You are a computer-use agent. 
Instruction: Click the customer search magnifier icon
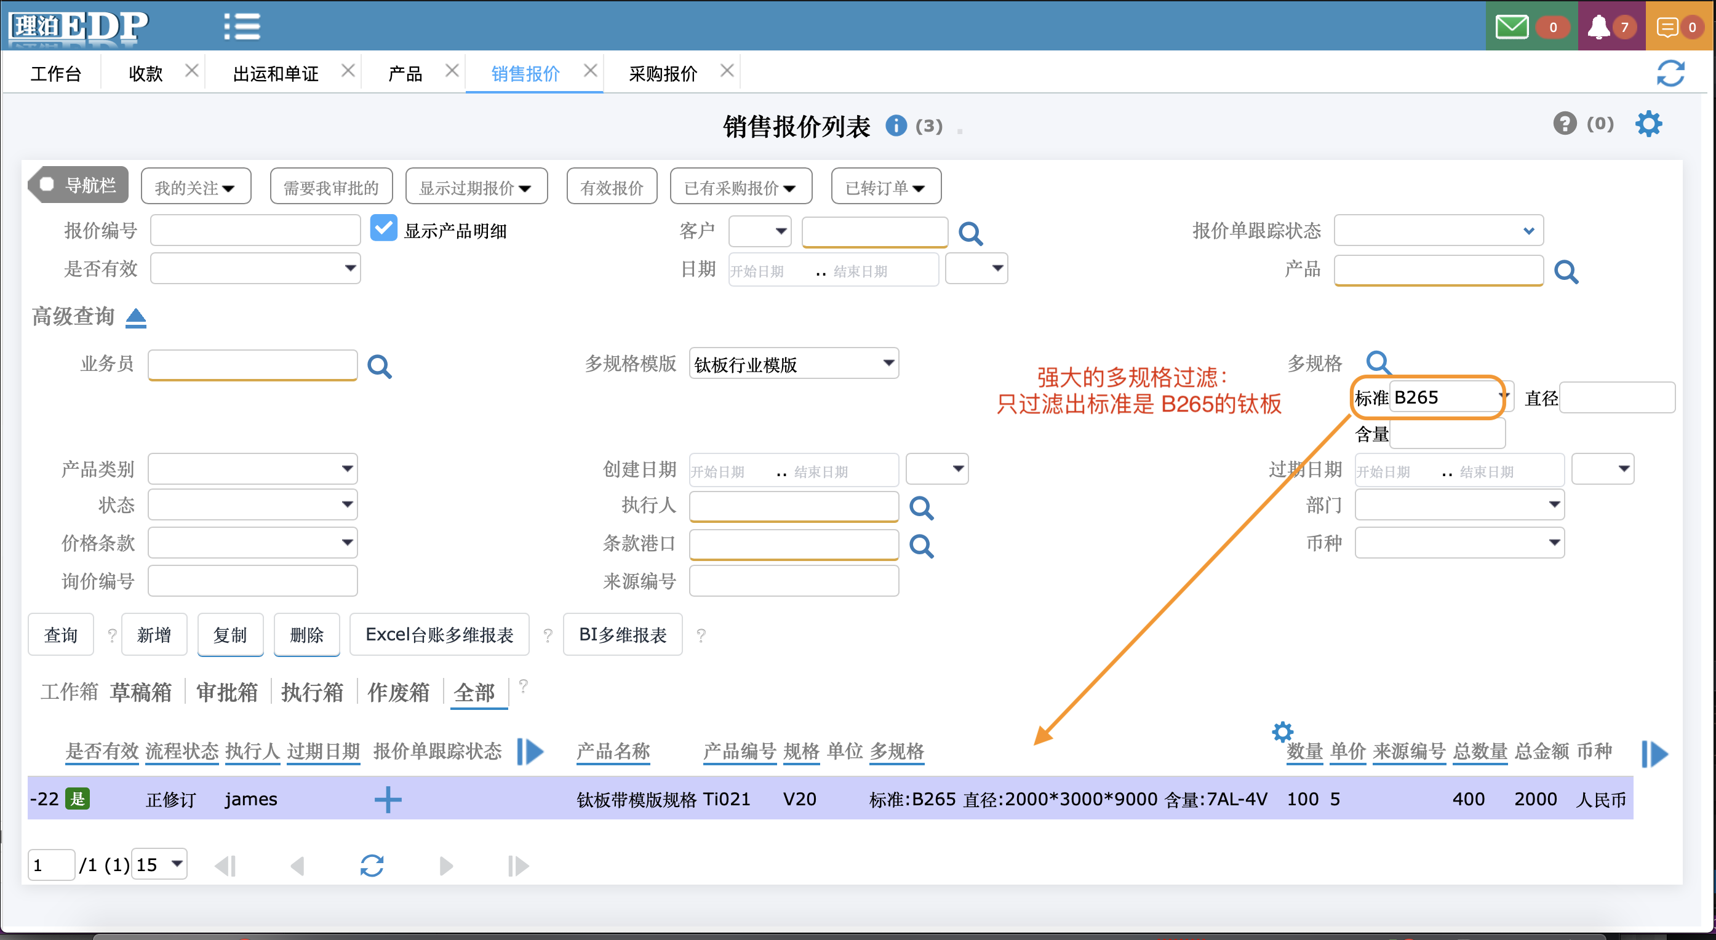click(x=970, y=233)
